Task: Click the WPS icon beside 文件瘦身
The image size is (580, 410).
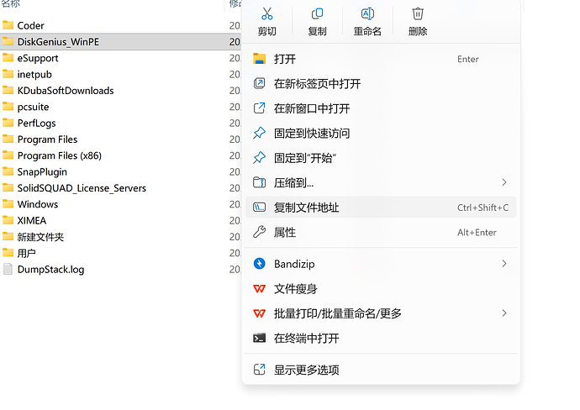Action: pyautogui.click(x=259, y=289)
